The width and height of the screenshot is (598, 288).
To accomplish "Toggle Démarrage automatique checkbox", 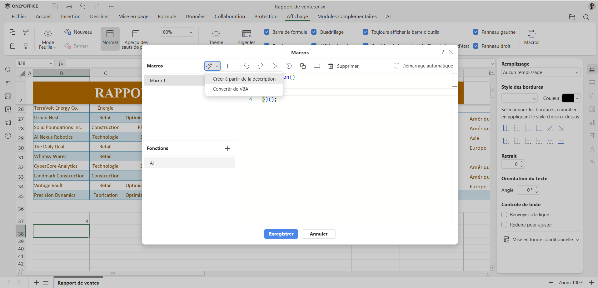I will [396, 66].
